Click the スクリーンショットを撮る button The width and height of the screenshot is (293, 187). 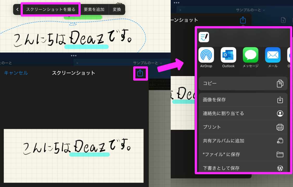point(51,9)
